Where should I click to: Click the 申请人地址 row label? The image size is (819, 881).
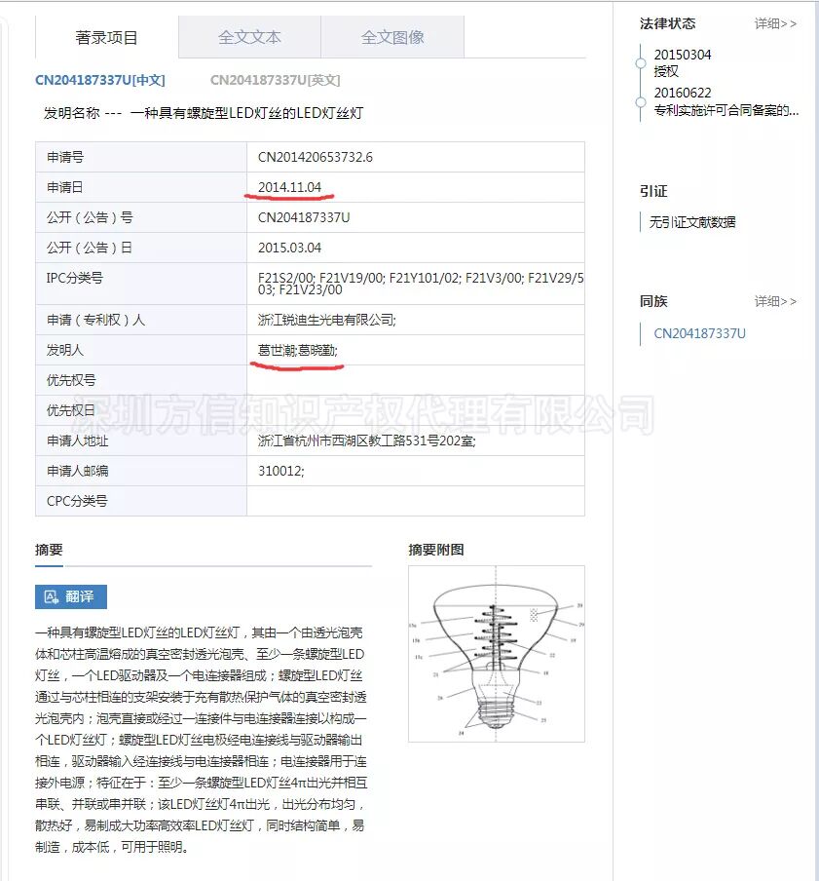pos(78,441)
